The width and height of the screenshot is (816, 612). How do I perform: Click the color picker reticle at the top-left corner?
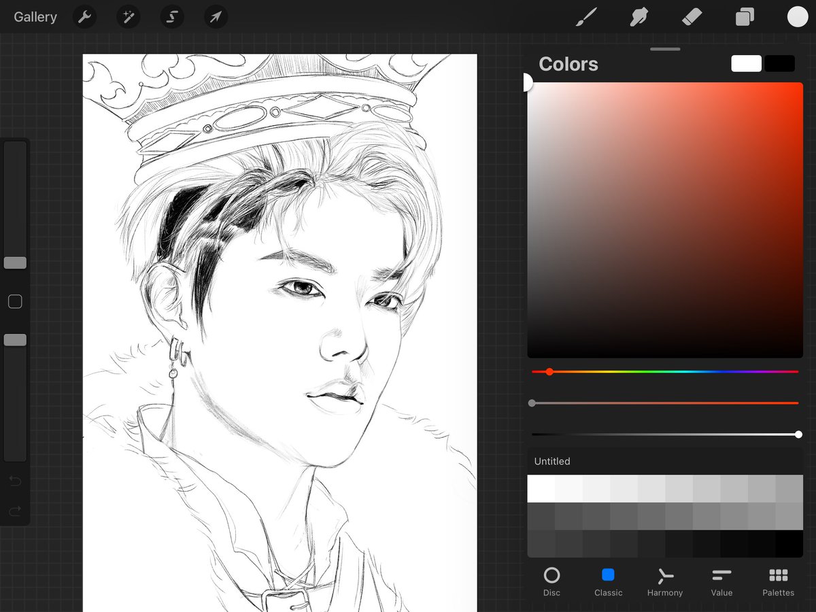pyautogui.click(x=527, y=83)
